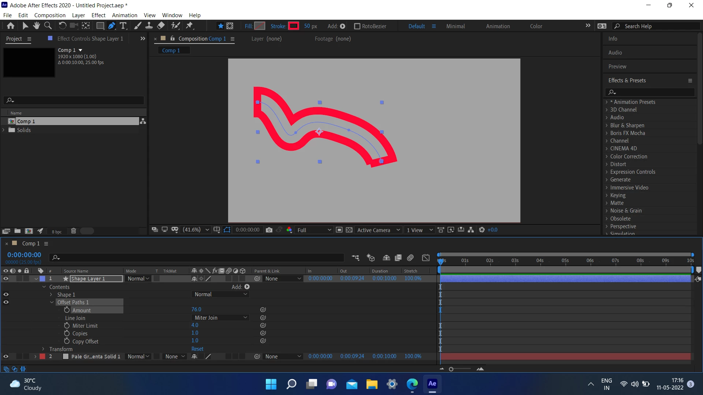Pick the Puppet Pin tool
Viewport: 703px width, 395px height.
[189, 26]
